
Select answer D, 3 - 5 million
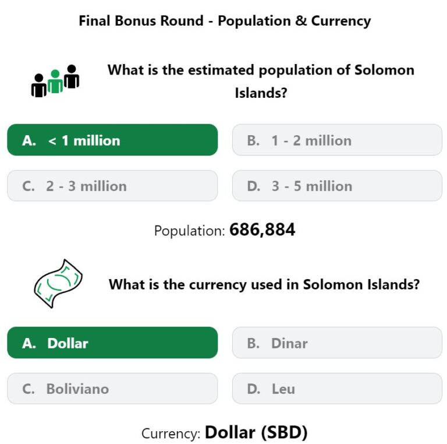coord(337,186)
